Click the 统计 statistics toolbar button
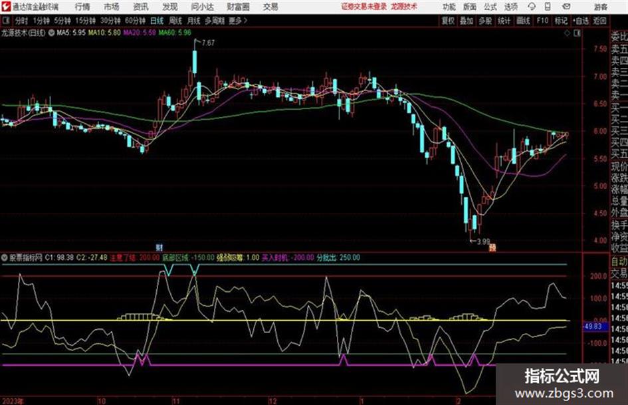This screenshot has height=405, width=628. pos(504,21)
